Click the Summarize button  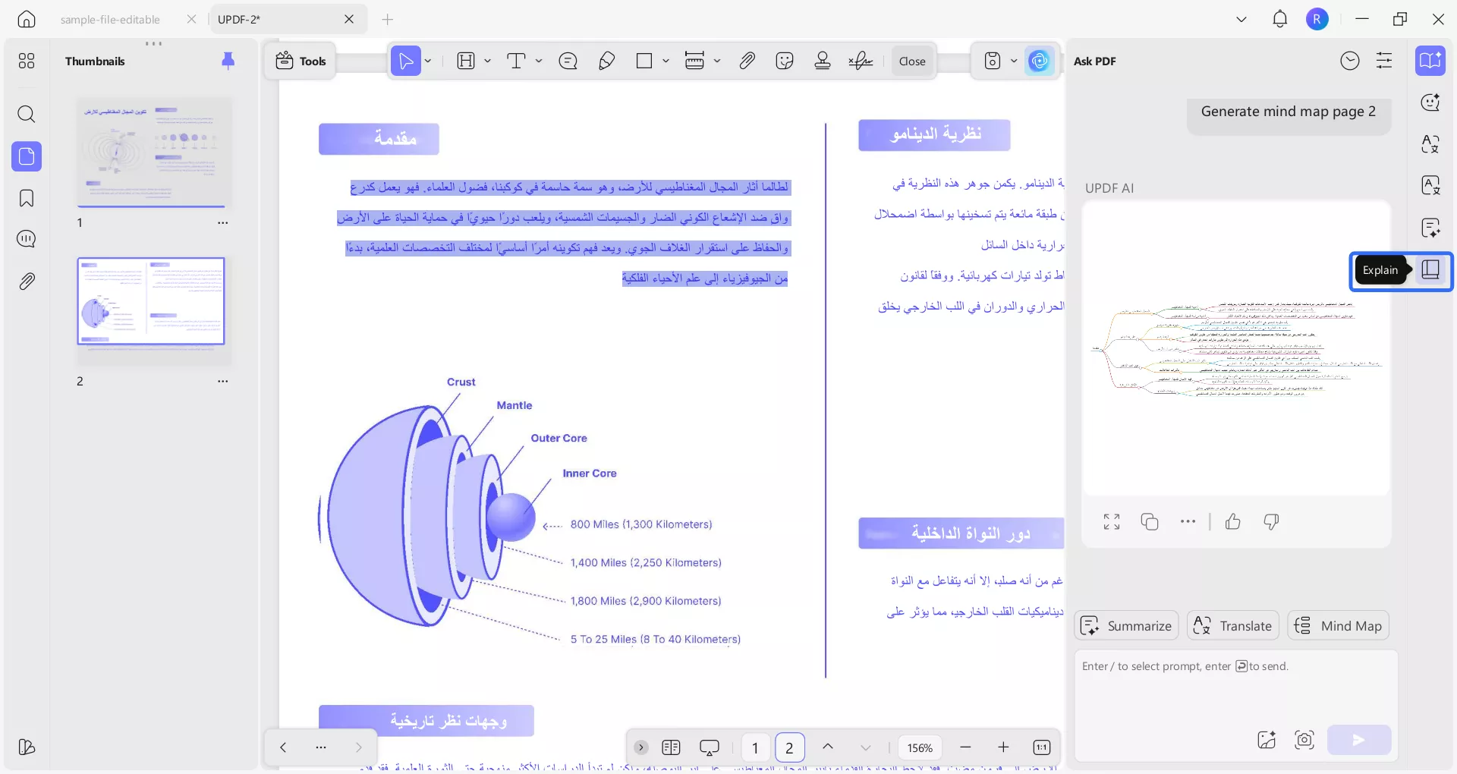(1126, 626)
